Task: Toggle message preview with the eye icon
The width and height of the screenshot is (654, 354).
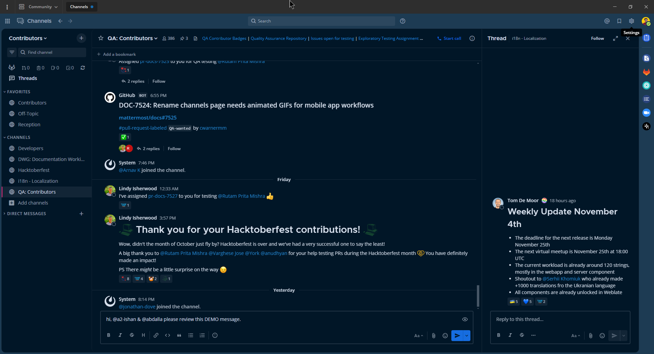Action: (x=465, y=319)
